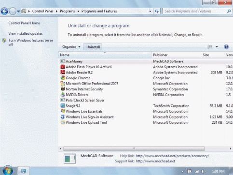
Task: Click the Google Chrome icon in list
Action: (63, 78)
